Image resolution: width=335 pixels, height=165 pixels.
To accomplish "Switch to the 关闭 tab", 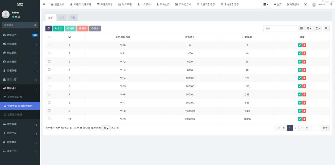I will click(62, 18).
